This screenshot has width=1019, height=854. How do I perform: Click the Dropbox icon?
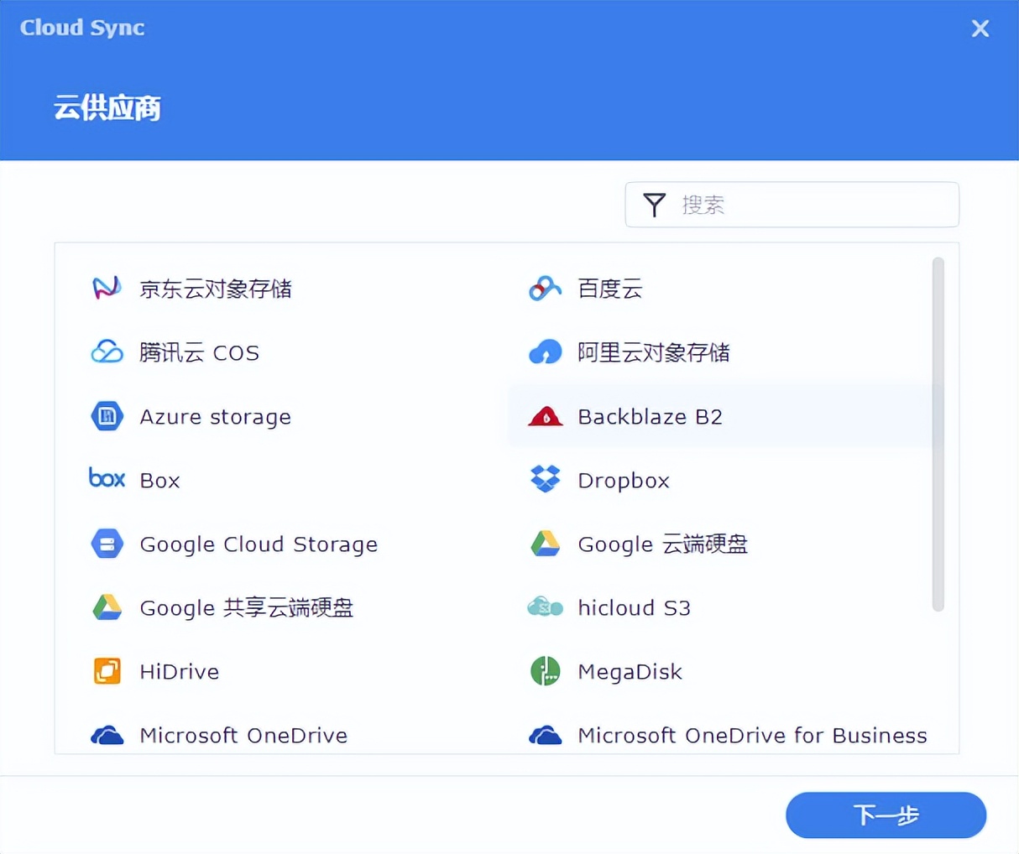[545, 479]
